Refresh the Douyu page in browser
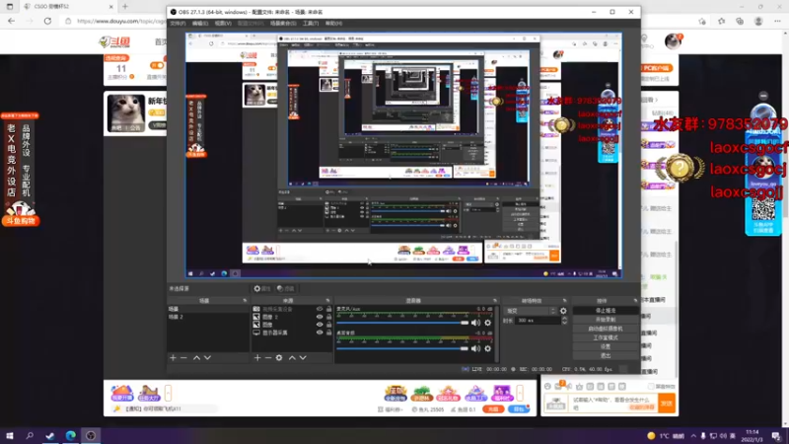 click(x=47, y=21)
